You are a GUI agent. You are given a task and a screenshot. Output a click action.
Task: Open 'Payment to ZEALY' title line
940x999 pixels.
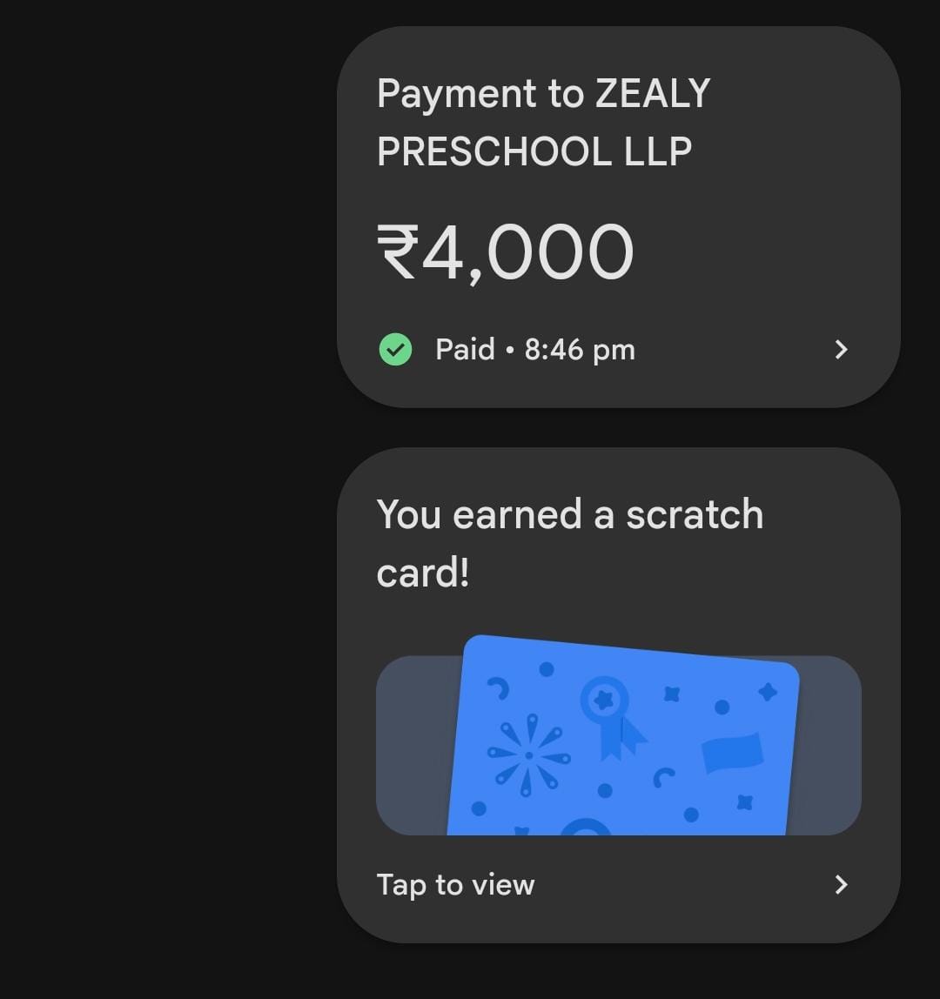click(543, 94)
